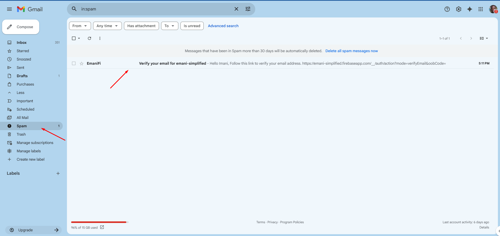Expand the From filter dropdown

tap(80, 26)
